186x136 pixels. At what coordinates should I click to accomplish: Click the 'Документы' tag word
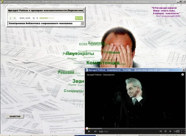click(89, 57)
